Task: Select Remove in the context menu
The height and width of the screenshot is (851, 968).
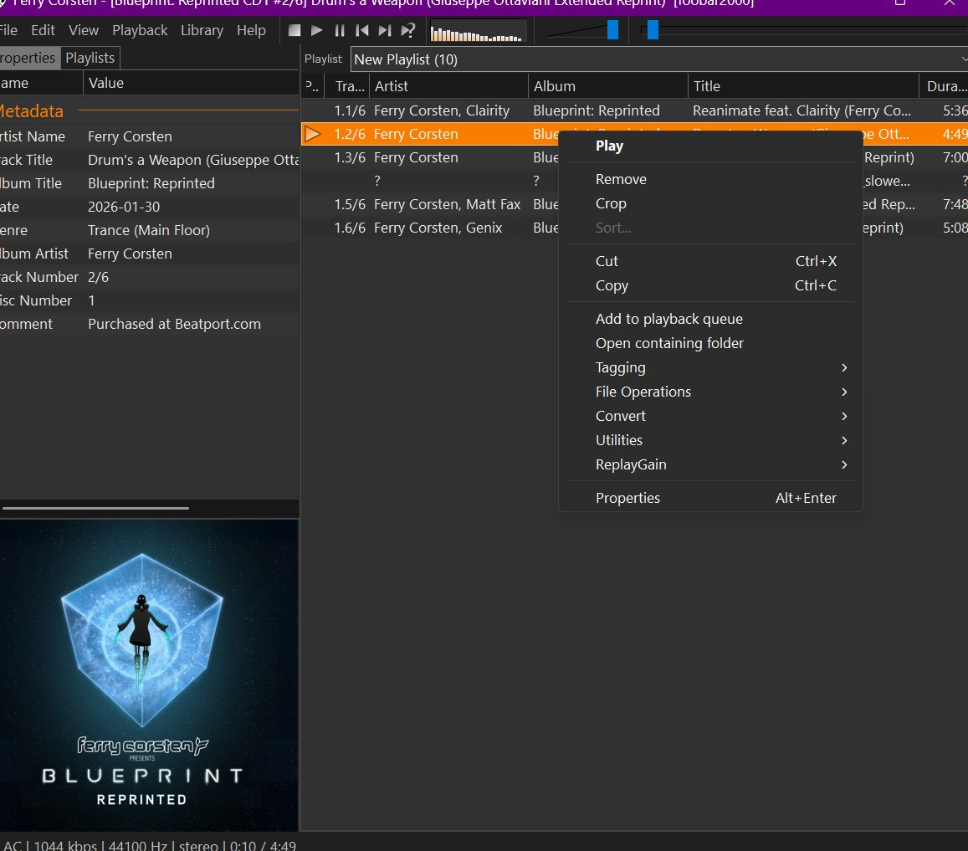Action: (710, 179)
